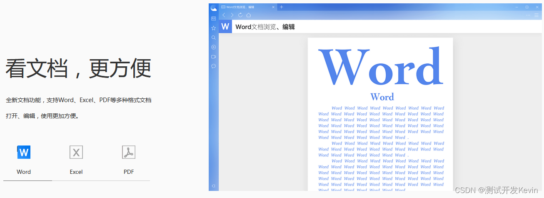
Task: Open camera recording icon in sidebar
Action: 214,56
